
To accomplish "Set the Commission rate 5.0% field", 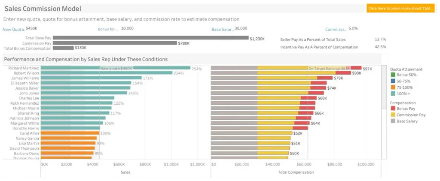I will pyautogui.click(x=353, y=29).
